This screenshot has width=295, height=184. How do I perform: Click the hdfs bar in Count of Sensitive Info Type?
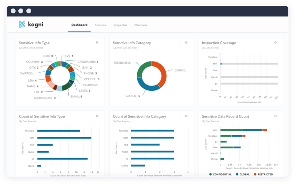[x=64, y=138]
